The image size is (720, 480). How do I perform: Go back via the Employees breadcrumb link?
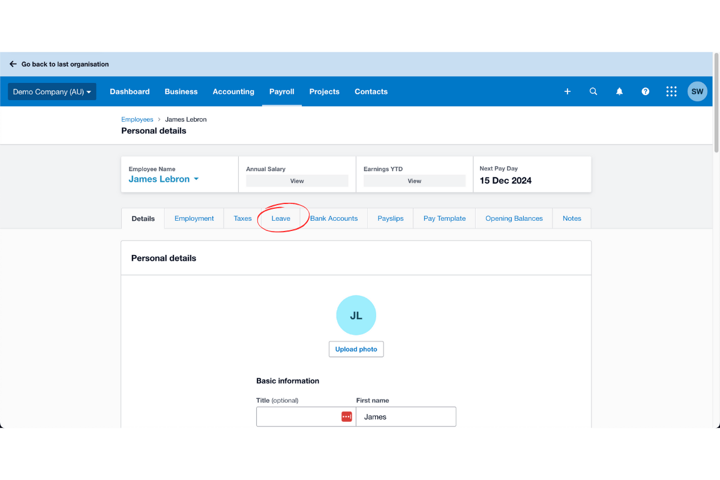[x=137, y=119]
